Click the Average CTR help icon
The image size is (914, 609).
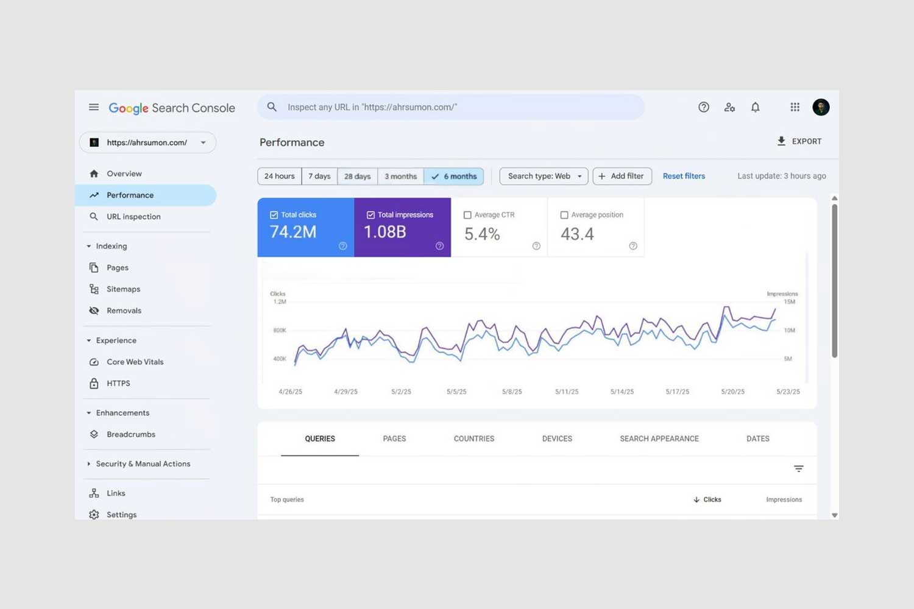[536, 246]
